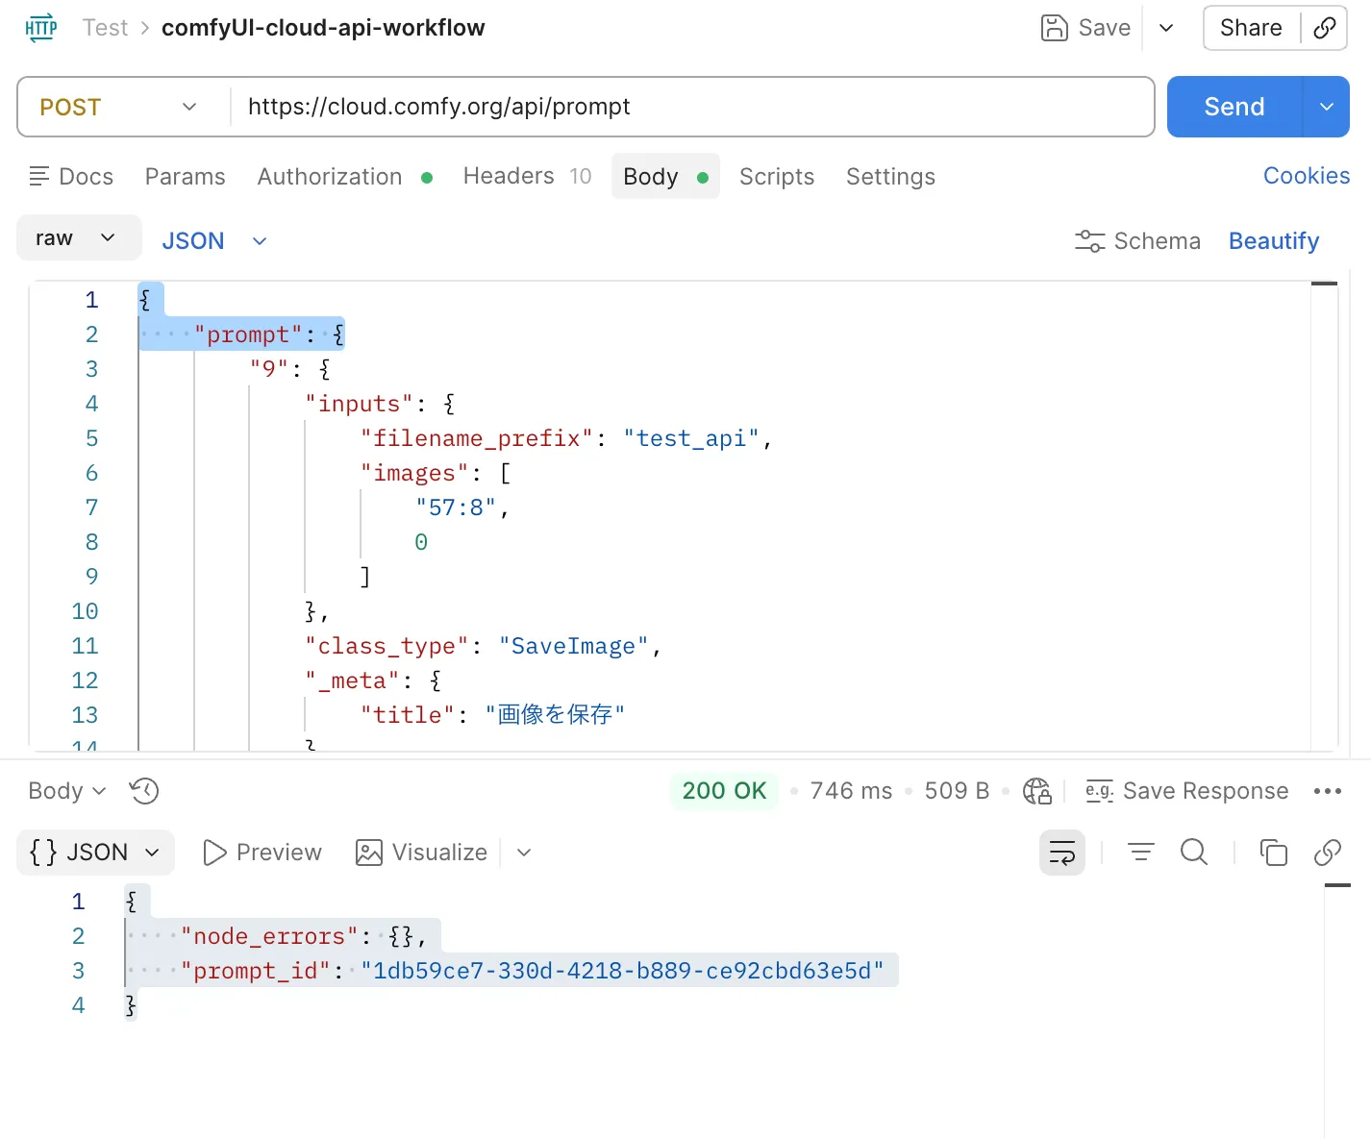
Task: Send the API request
Action: click(1234, 107)
